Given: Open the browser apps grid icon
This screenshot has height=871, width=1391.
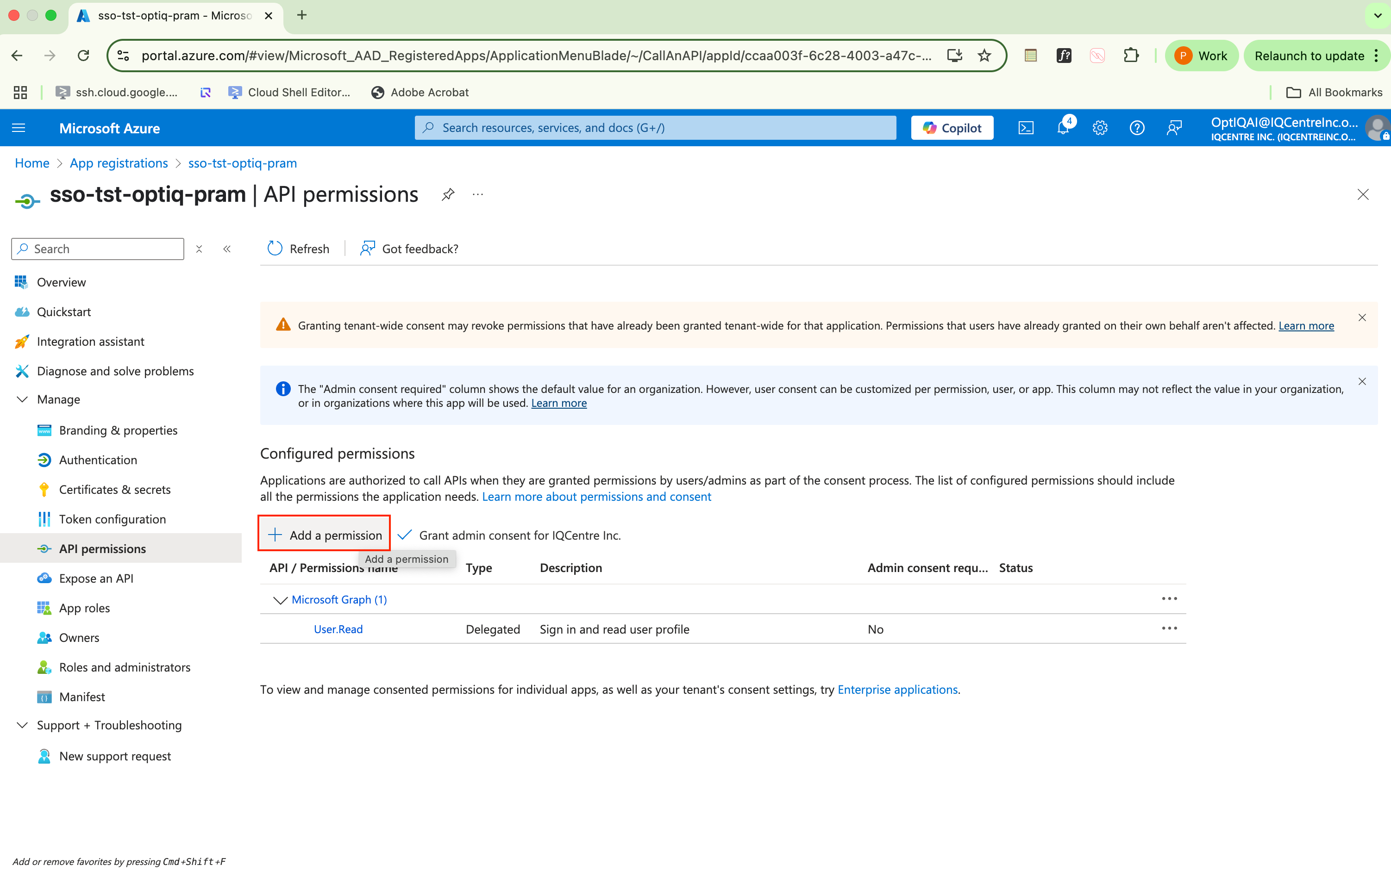Looking at the screenshot, I should click(x=20, y=92).
